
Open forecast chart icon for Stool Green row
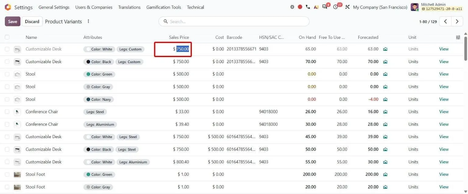point(385,74)
